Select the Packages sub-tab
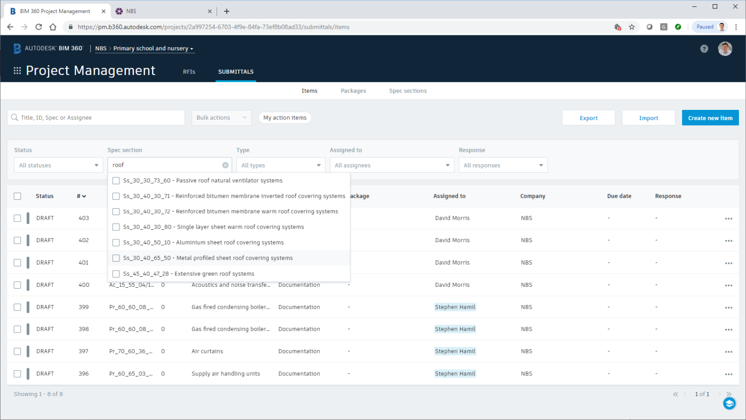Image resolution: width=746 pixels, height=420 pixels. tap(353, 91)
